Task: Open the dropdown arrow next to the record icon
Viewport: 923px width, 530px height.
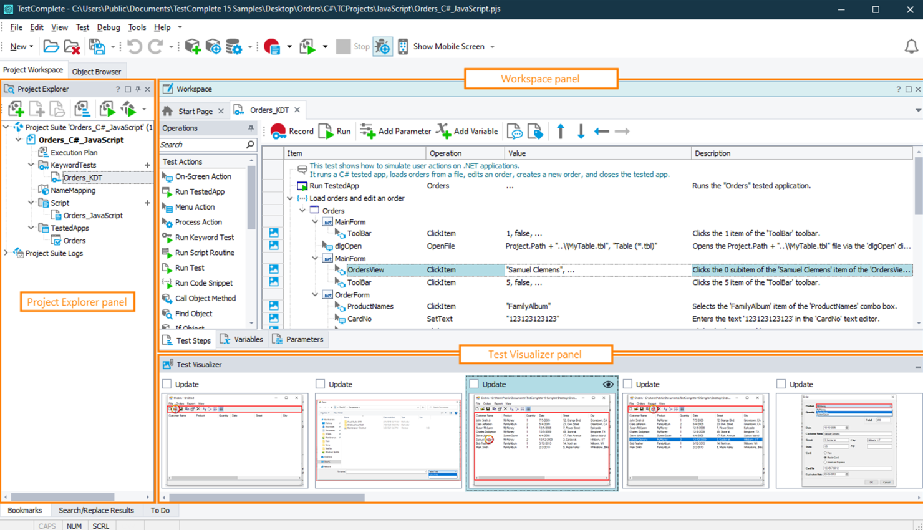Action: click(x=289, y=47)
